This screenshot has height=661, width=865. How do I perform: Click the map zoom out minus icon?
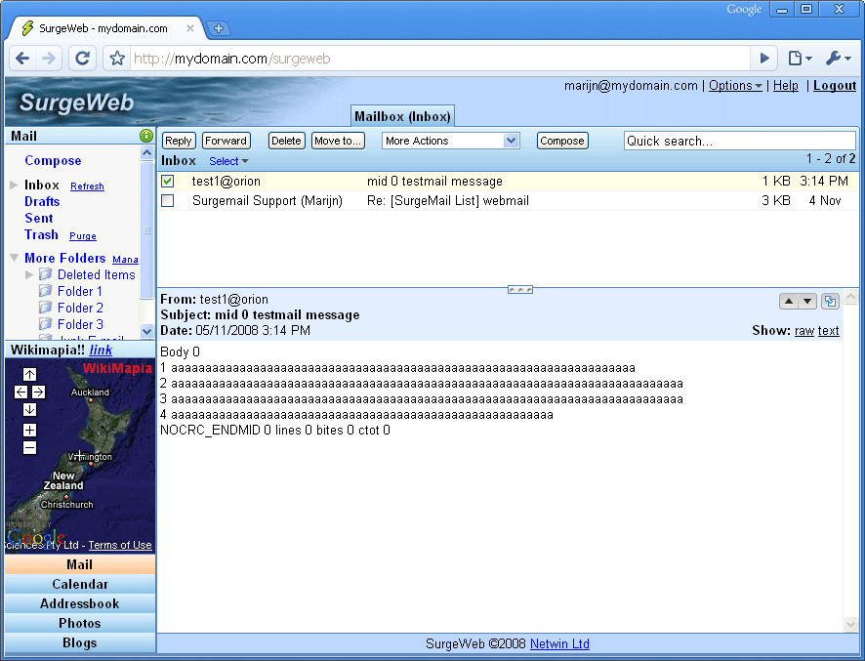[29, 447]
